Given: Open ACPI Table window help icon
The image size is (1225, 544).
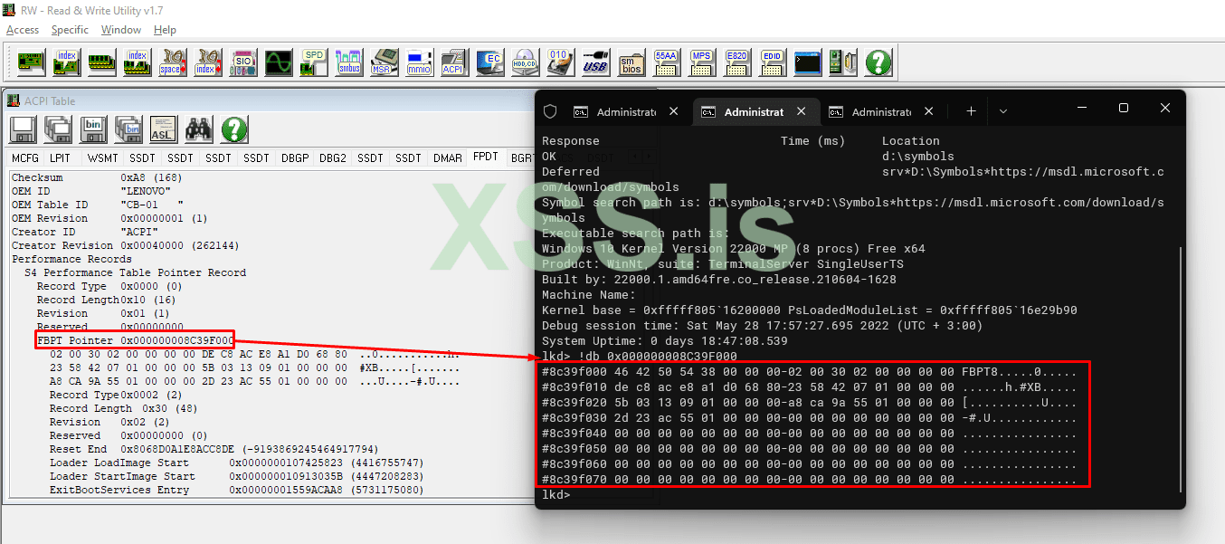Looking at the screenshot, I should tap(234, 129).
